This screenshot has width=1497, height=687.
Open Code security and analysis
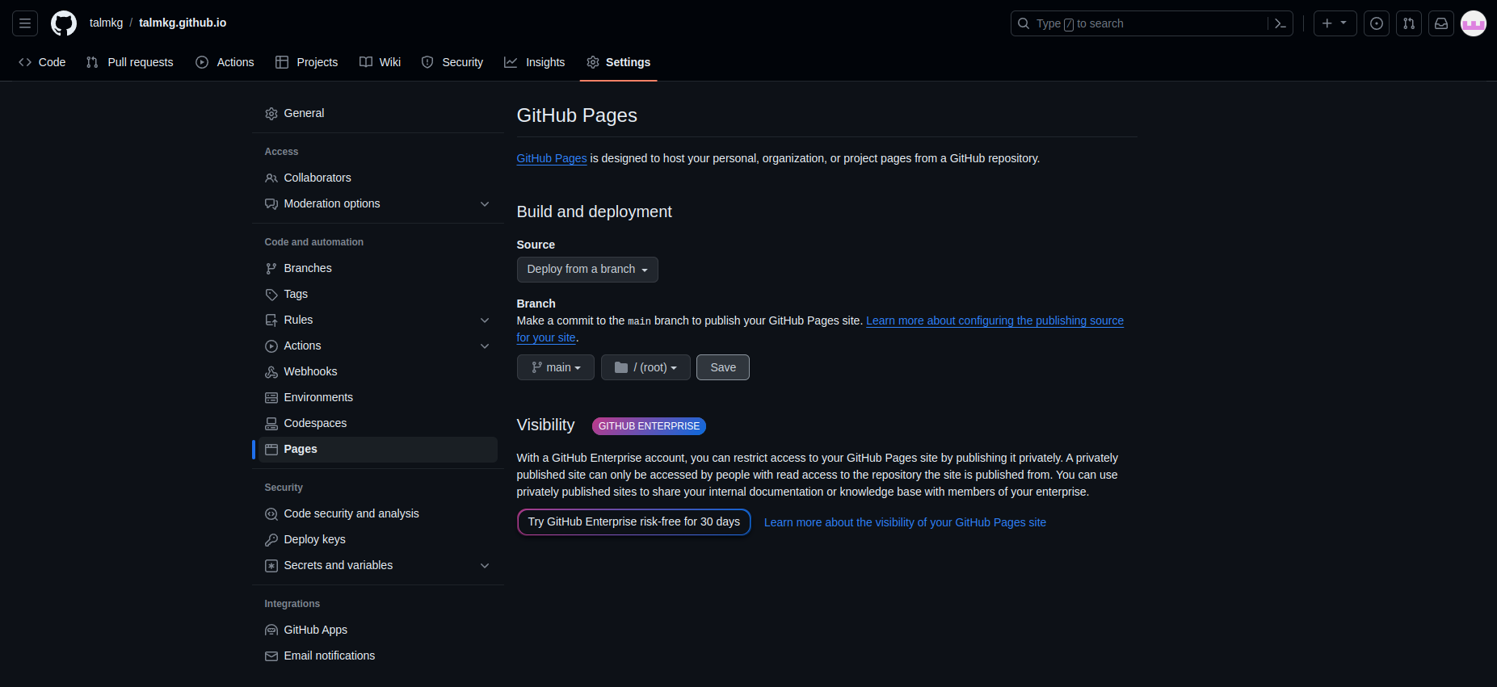coord(378,514)
